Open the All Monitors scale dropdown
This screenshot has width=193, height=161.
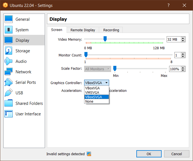click(x=97, y=69)
